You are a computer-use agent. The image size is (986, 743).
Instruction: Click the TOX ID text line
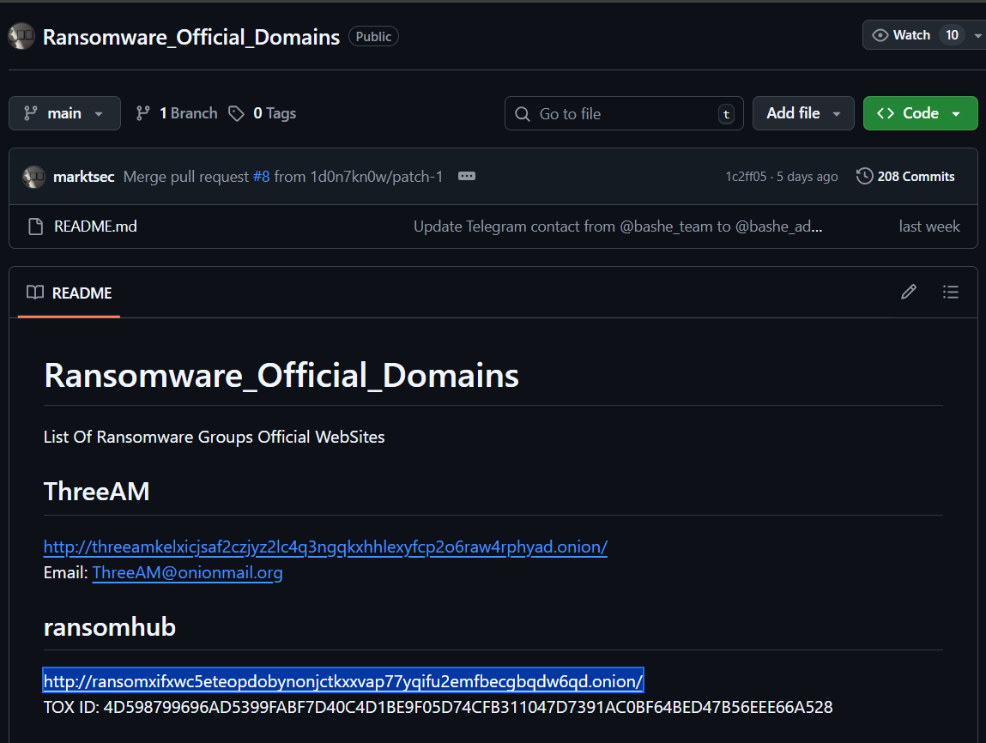point(438,707)
